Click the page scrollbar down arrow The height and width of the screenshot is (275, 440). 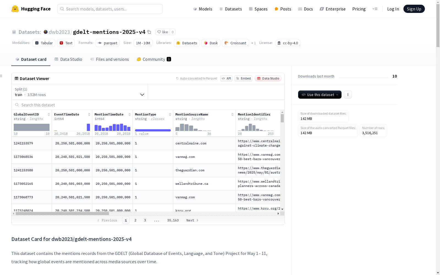438,273
